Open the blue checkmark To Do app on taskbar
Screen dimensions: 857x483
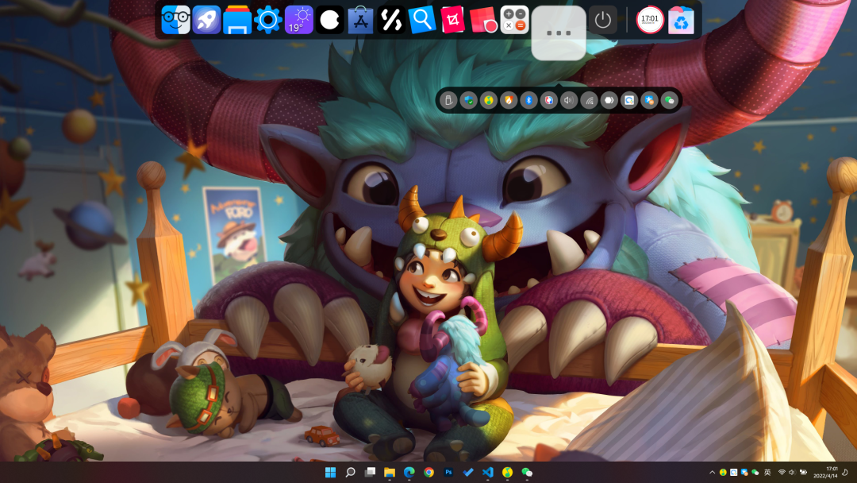pos(468,472)
